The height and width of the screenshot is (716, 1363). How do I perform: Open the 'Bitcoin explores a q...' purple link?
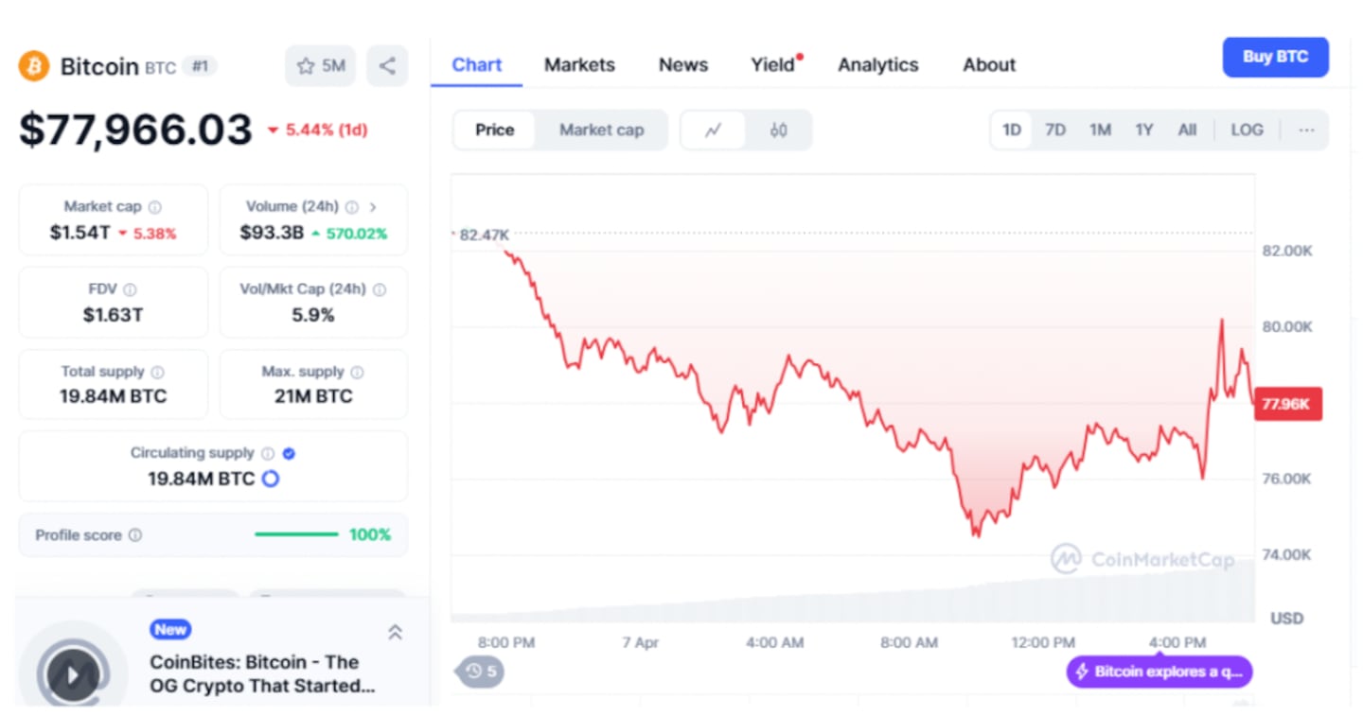[1159, 672]
